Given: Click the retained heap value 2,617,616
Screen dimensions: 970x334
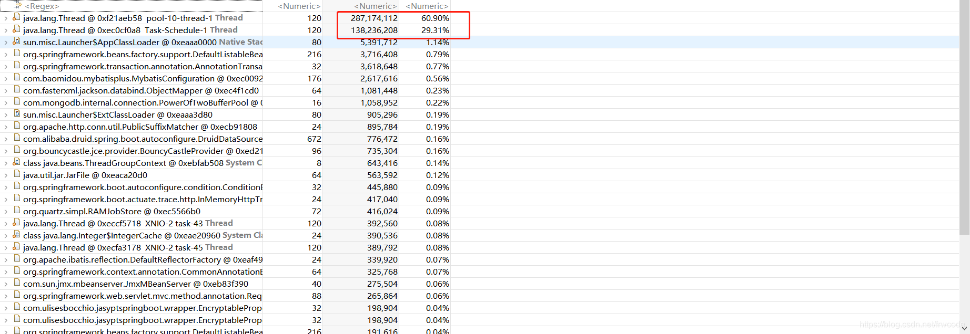Looking at the screenshot, I should click(x=379, y=79).
